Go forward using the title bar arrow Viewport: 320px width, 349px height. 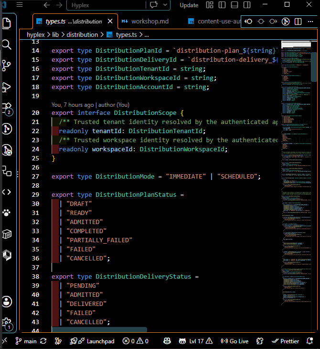pos(59,5)
